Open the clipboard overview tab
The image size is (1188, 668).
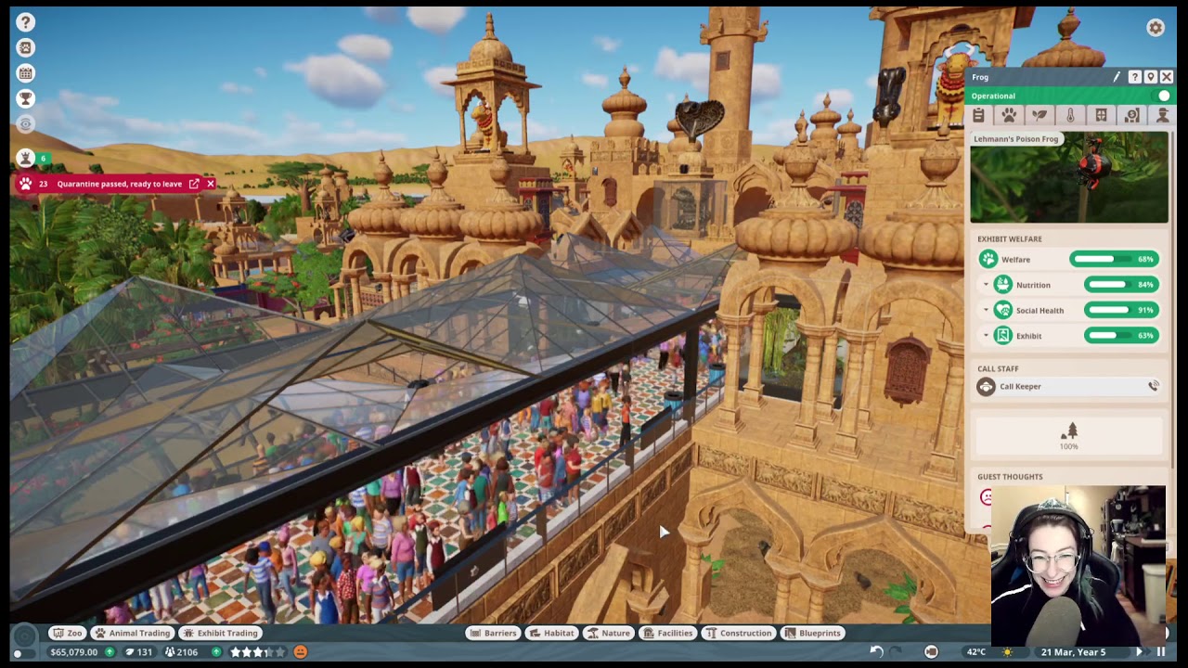click(x=978, y=115)
